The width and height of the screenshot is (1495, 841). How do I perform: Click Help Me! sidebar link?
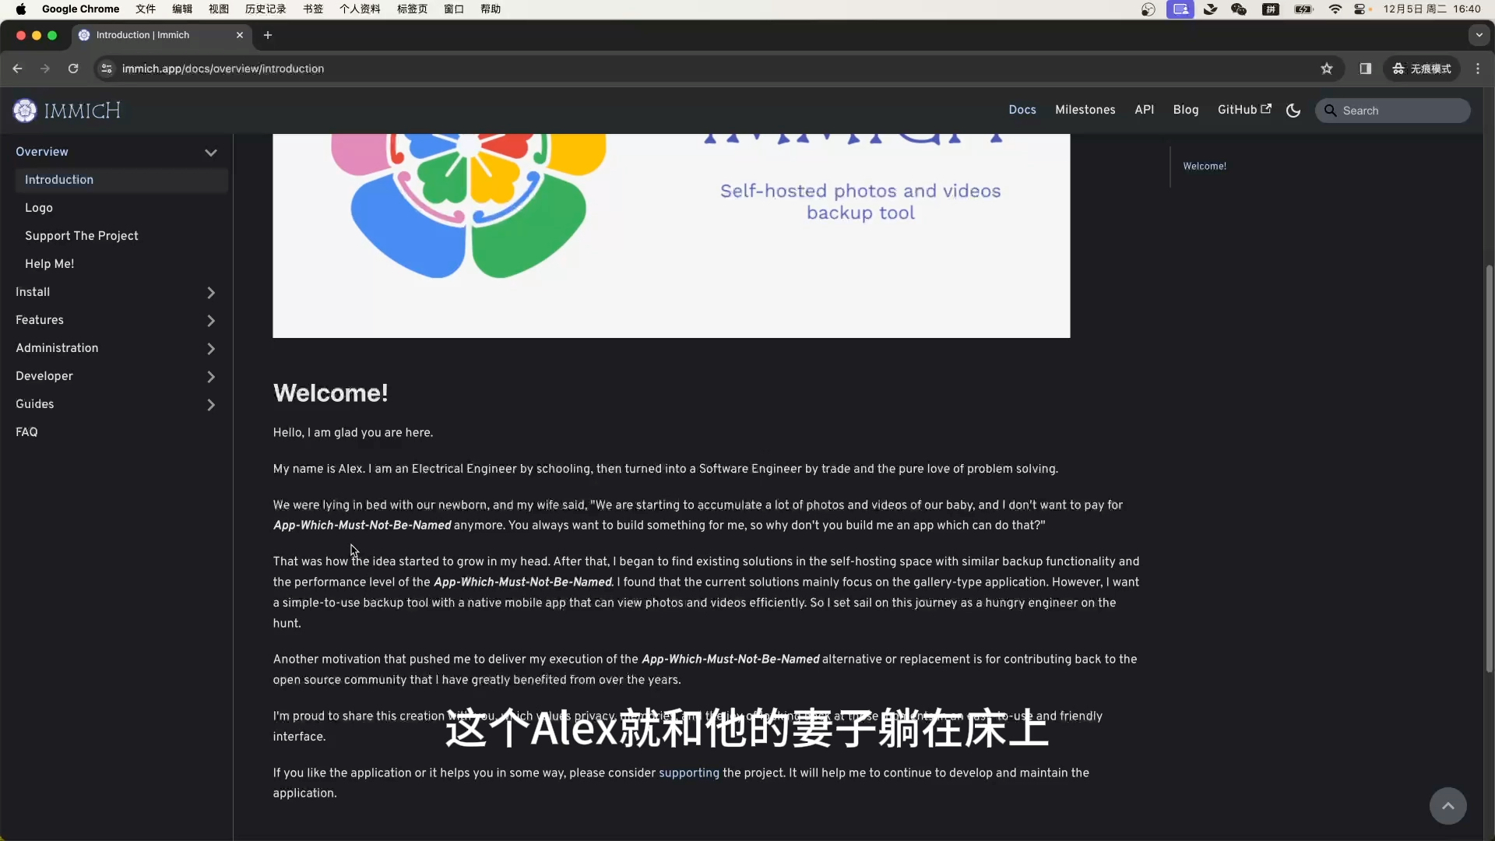point(49,263)
